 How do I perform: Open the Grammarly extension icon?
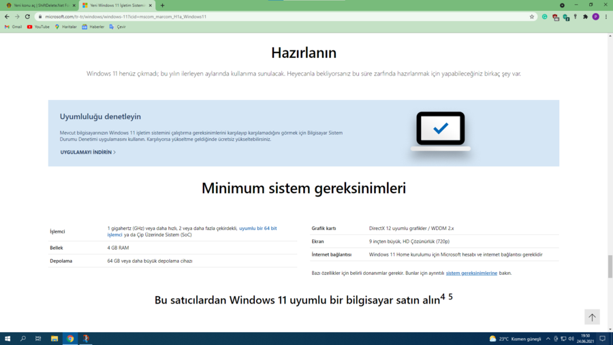(x=545, y=17)
